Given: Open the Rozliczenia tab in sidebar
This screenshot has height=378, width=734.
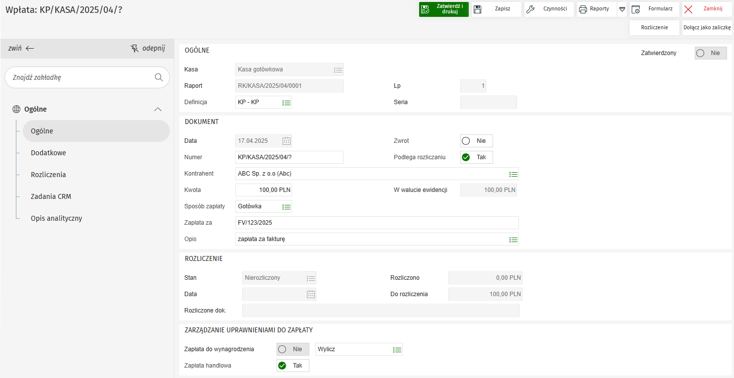Looking at the screenshot, I should 48,175.
